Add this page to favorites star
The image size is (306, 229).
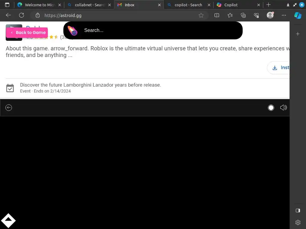[201, 15]
